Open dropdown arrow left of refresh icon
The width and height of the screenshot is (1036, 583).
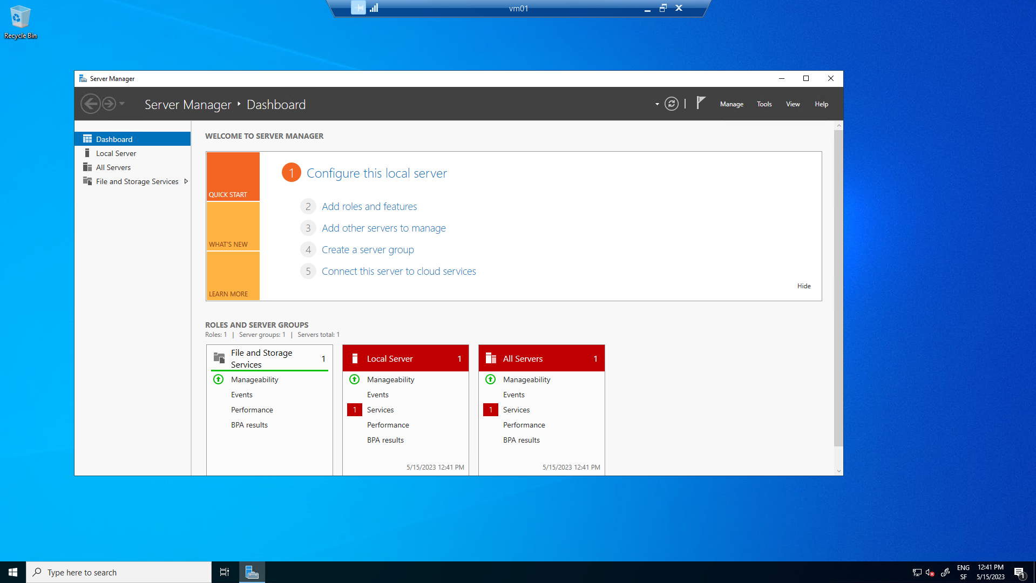[657, 104]
